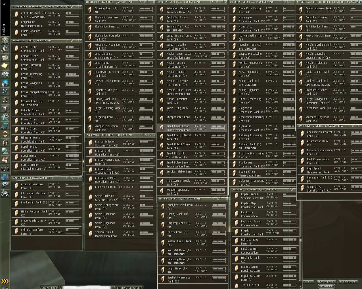Screen dimensions: 362x289
Task: Open the yellow notepad sidebar icon
Action: pyautogui.click(x=5, y=66)
